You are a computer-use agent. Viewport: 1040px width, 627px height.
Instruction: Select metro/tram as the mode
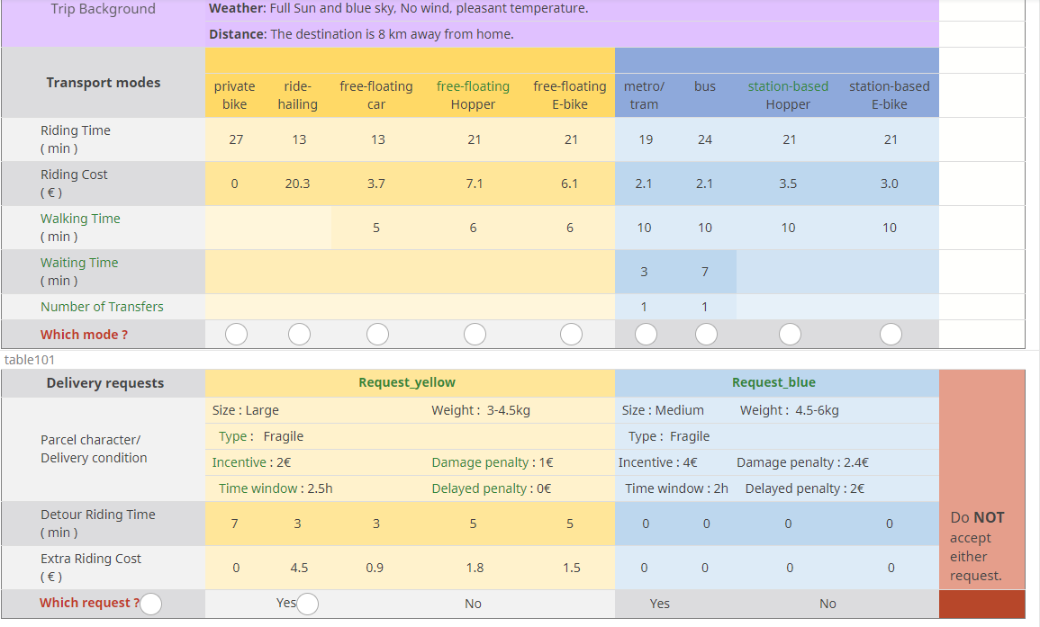click(646, 335)
